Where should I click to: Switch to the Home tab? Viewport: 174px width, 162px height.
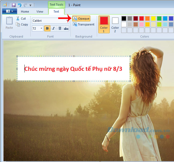pos(25,12)
